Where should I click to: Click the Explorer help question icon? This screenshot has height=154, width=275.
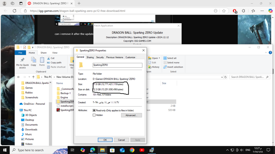point(270,52)
